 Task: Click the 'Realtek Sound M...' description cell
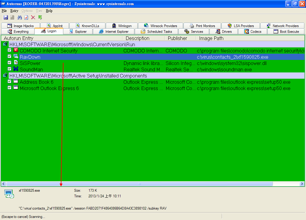143,69
